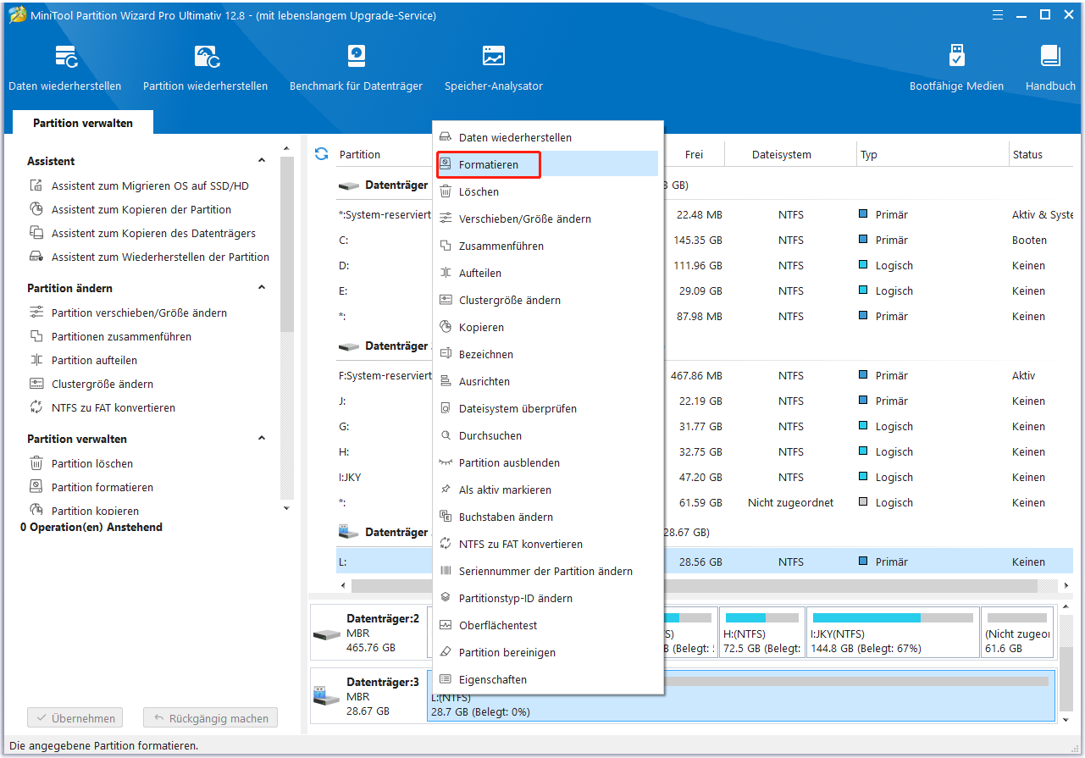Click the unallocated 61.6 GB block
Image resolution: width=1085 pixels, height=758 pixels.
(1018, 633)
